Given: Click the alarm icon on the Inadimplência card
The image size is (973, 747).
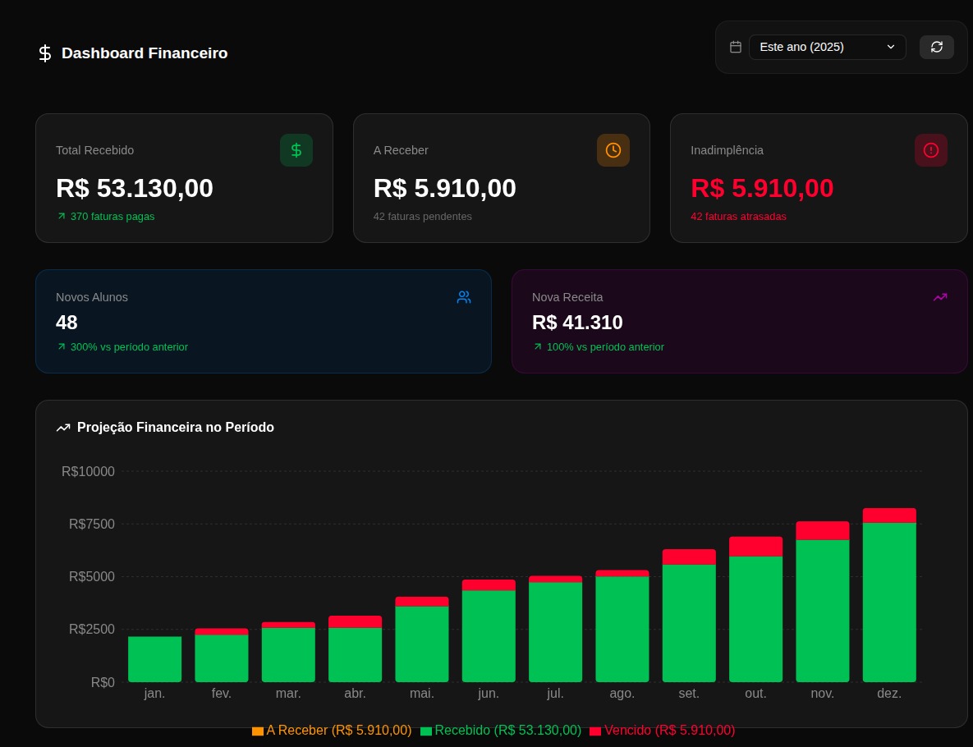Looking at the screenshot, I should tap(931, 150).
